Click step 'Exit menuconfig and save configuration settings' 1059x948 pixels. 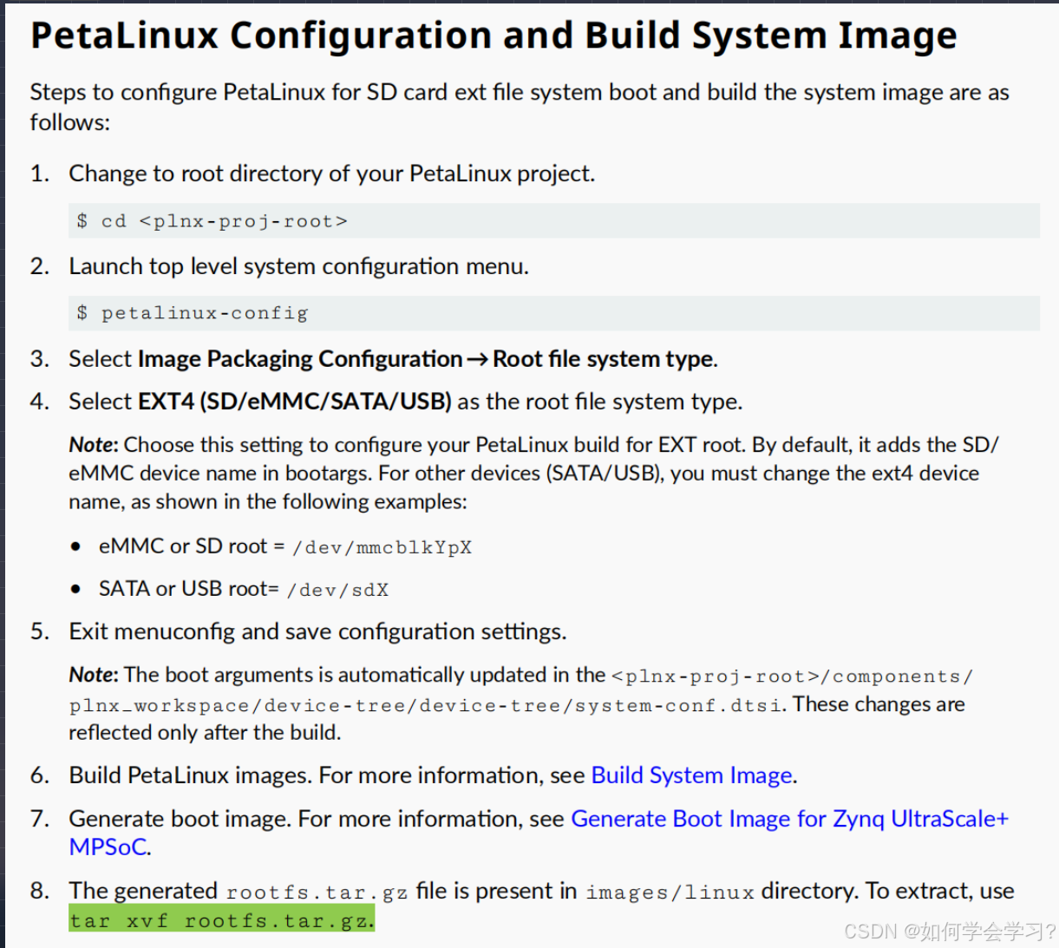(317, 631)
